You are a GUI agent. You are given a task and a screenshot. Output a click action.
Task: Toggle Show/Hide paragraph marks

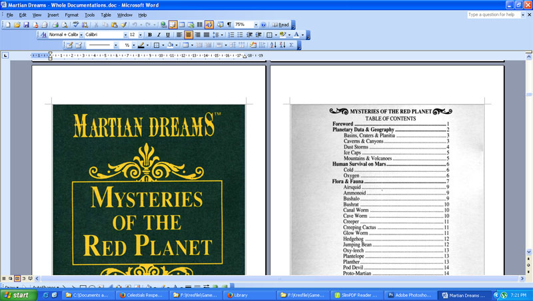click(229, 25)
